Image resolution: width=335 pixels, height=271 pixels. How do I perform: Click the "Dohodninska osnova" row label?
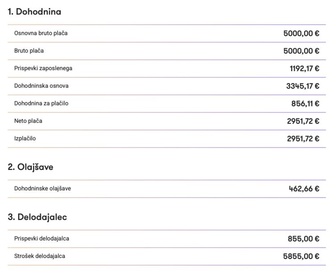42,86
